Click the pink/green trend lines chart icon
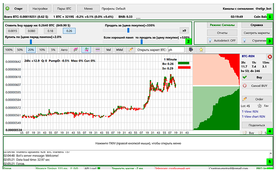The width and height of the screenshot is (277, 171). pos(75,49)
